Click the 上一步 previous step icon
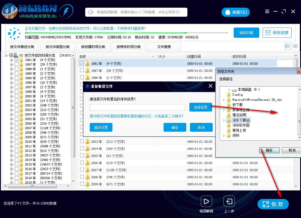Image resolution: width=301 pixels, height=218 pixels. tap(229, 202)
